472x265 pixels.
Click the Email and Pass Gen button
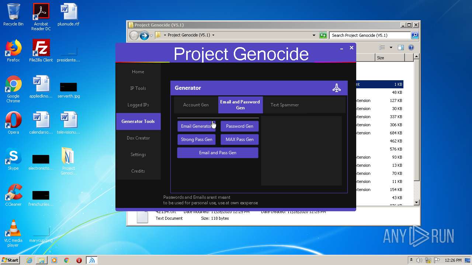(x=218, y=153)
